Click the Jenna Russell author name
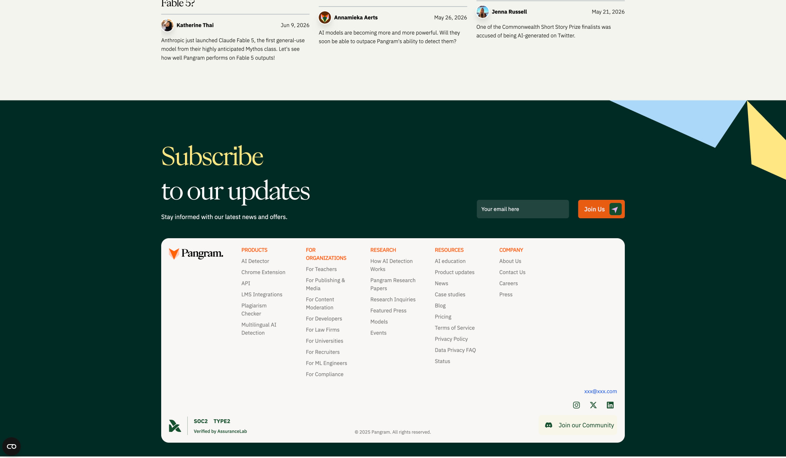 click(509, 12)
